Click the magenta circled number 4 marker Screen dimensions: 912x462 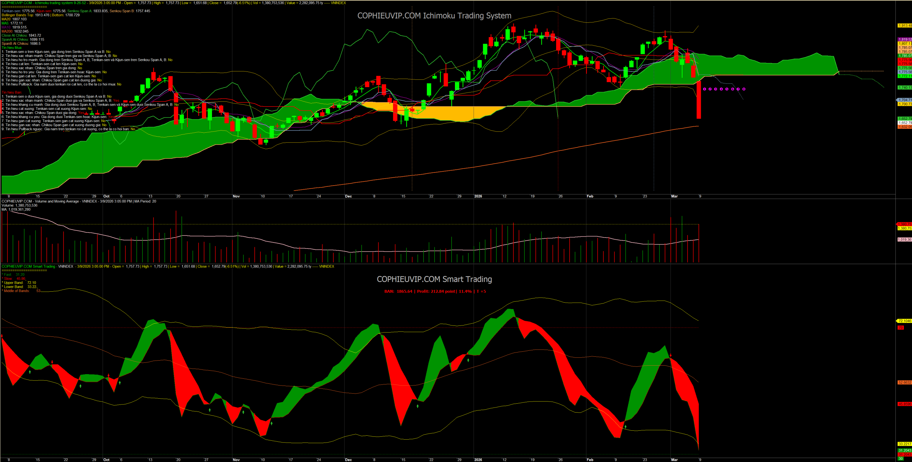tap(721, 89)
